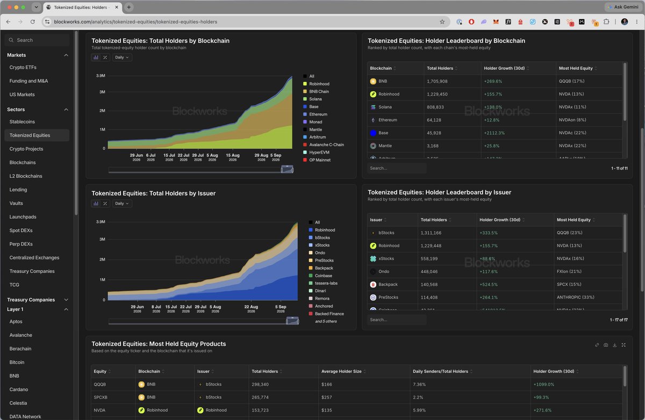Screen dimensions: 645x420
Task: Click the black M extension icon
Action: (582, 21)
